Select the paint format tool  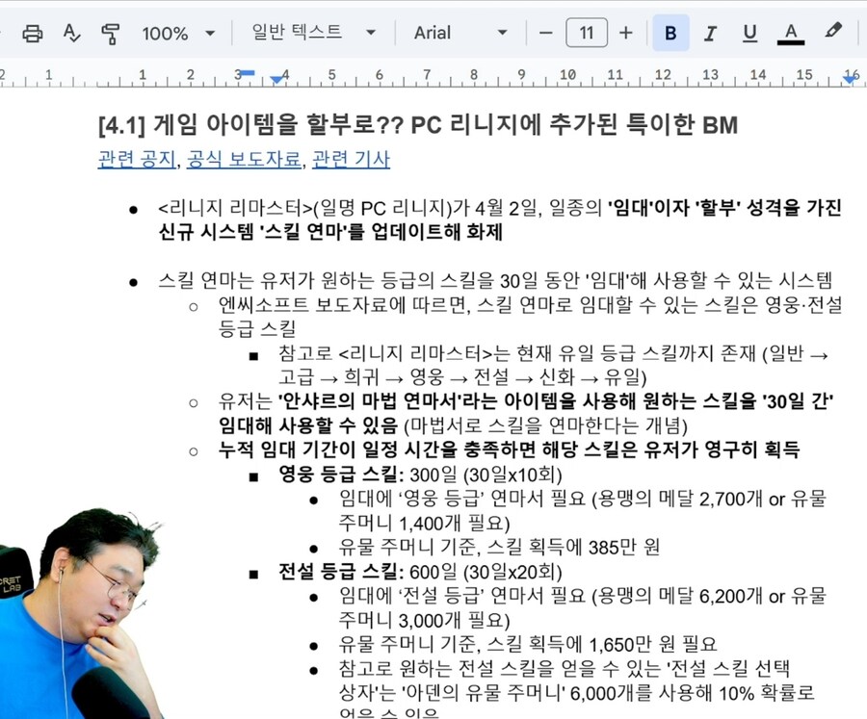click(x=109, y=32)
